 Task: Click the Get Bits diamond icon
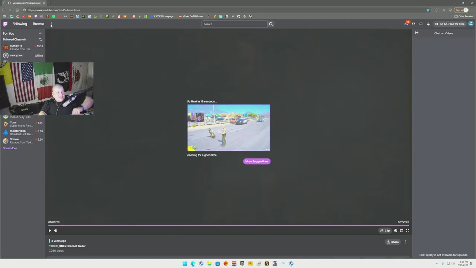428,24
